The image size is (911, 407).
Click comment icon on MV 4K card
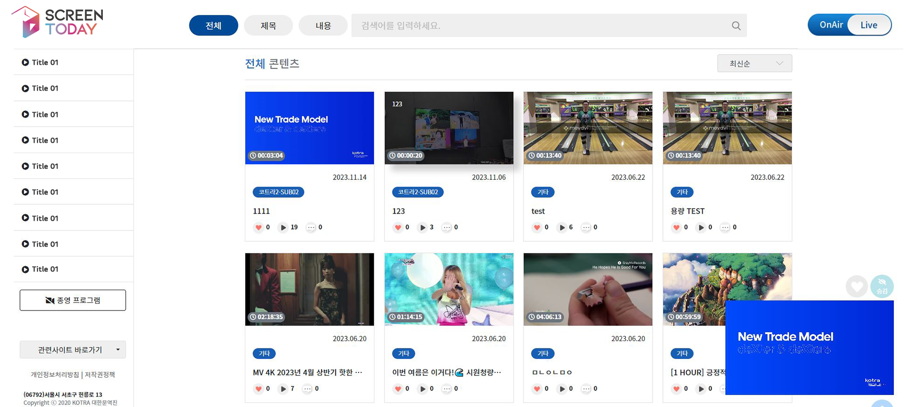coord(307,389)
